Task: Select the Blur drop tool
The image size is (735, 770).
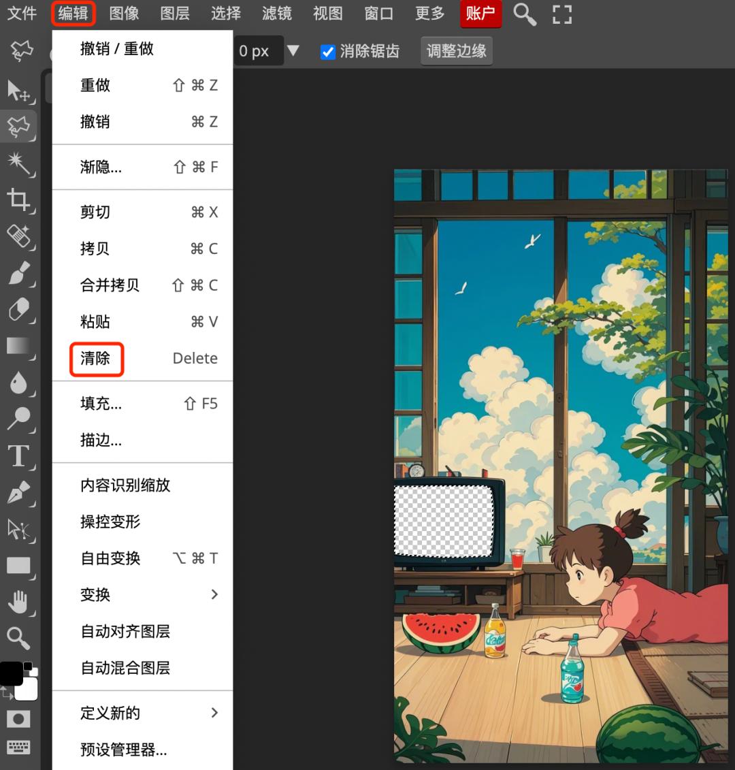Action: point(18,383)
